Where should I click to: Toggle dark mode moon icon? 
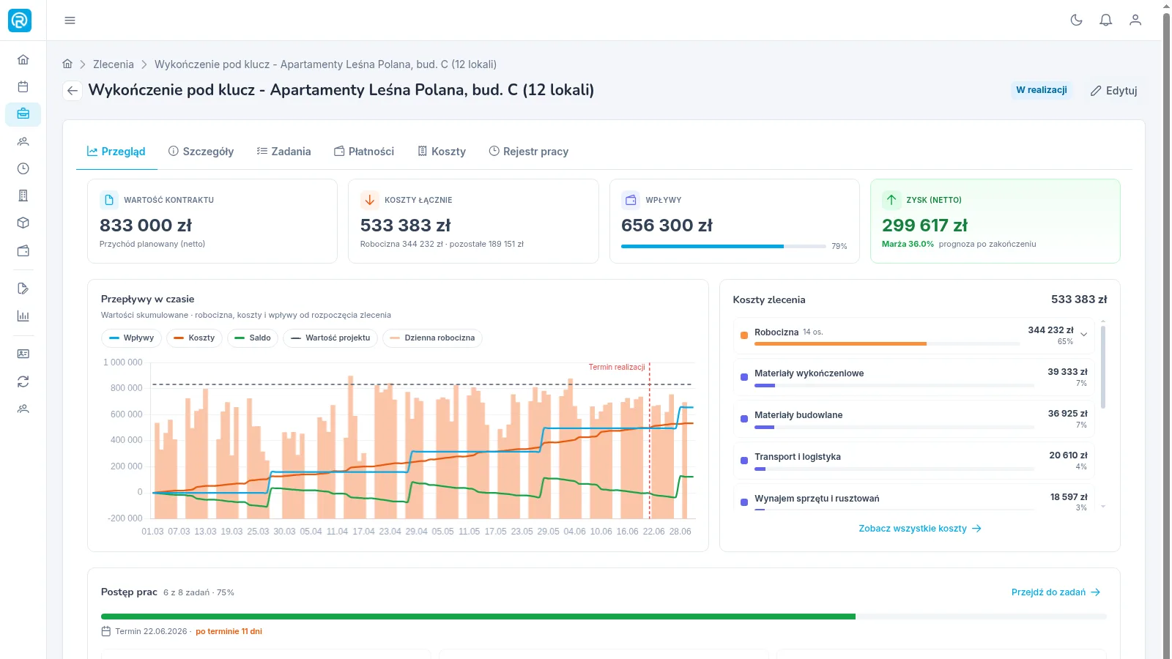tap(1076, 21)
